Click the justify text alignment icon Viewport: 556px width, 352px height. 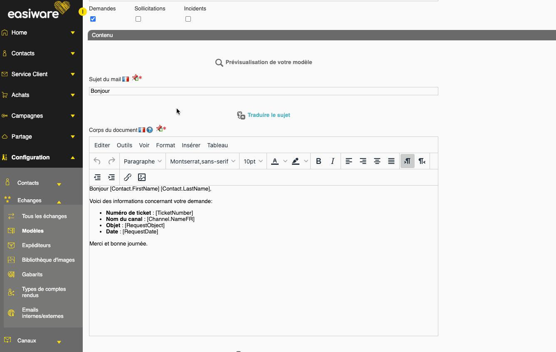[391, 161]
